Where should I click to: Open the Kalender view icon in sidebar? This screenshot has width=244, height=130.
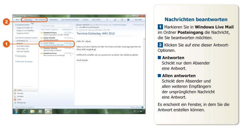[x=15, y=93]
